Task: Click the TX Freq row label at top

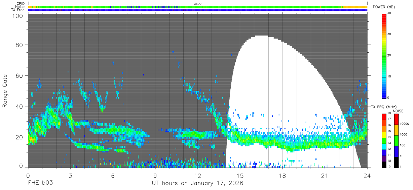Action: tap(18, 10)
